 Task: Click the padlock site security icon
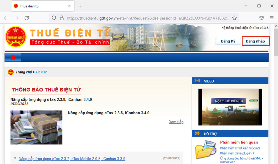[x=61, y=18]
